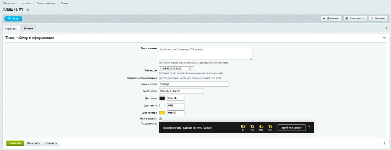Collapse the Текст, таймер и оформление section
391x150 pixels.
[385, 38]
